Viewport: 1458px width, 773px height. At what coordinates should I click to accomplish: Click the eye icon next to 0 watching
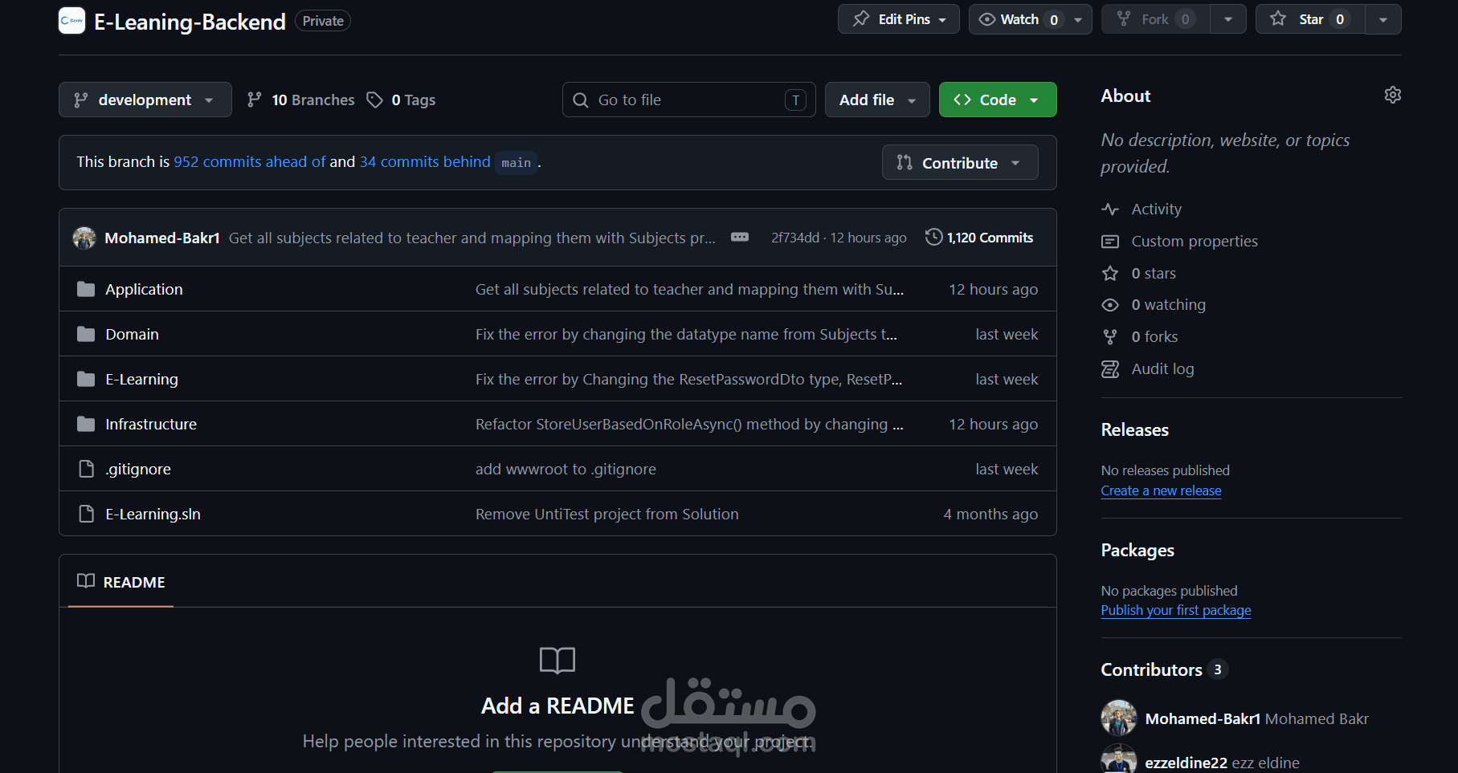1110,305
